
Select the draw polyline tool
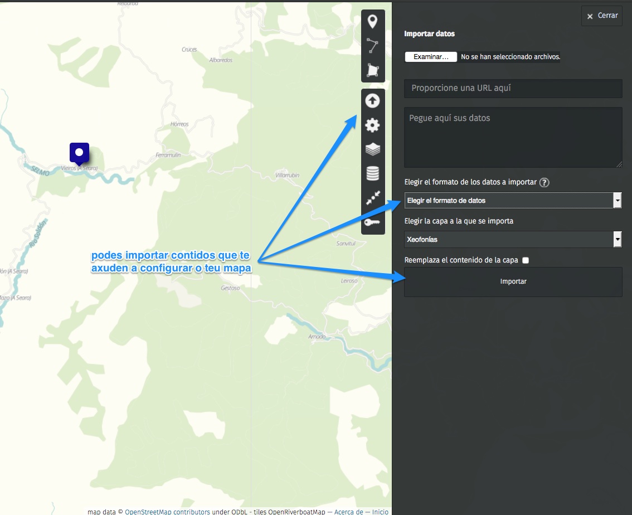(x=372, y=46)
